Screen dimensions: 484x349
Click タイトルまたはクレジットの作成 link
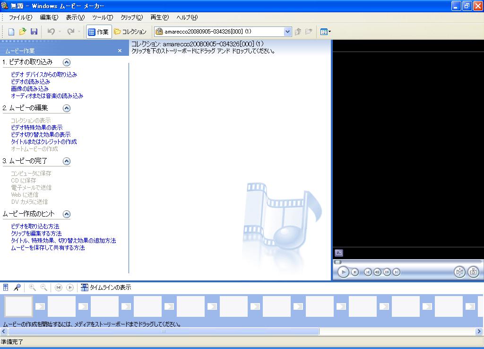(x=44, y=141)
